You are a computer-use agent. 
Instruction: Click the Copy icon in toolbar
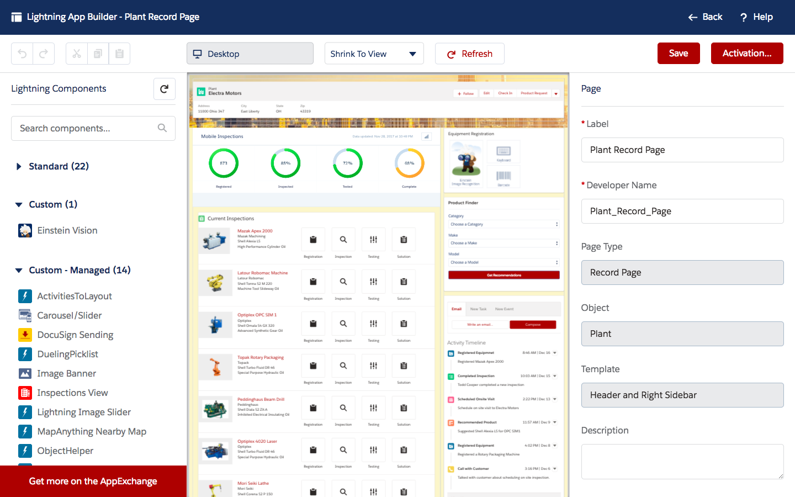click(98, 54)
